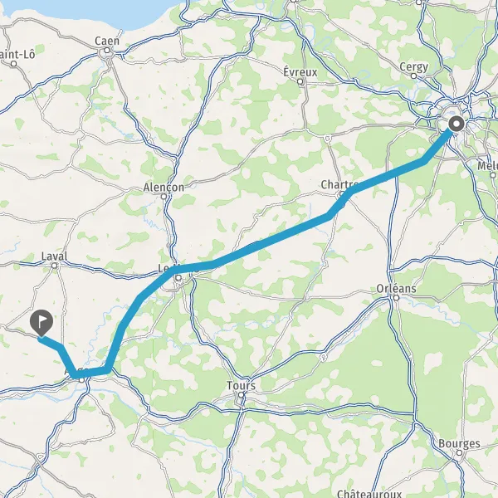Screen dimensions: 498x498
Task: Click the Châteauroux label
Action: pos(369,494)
